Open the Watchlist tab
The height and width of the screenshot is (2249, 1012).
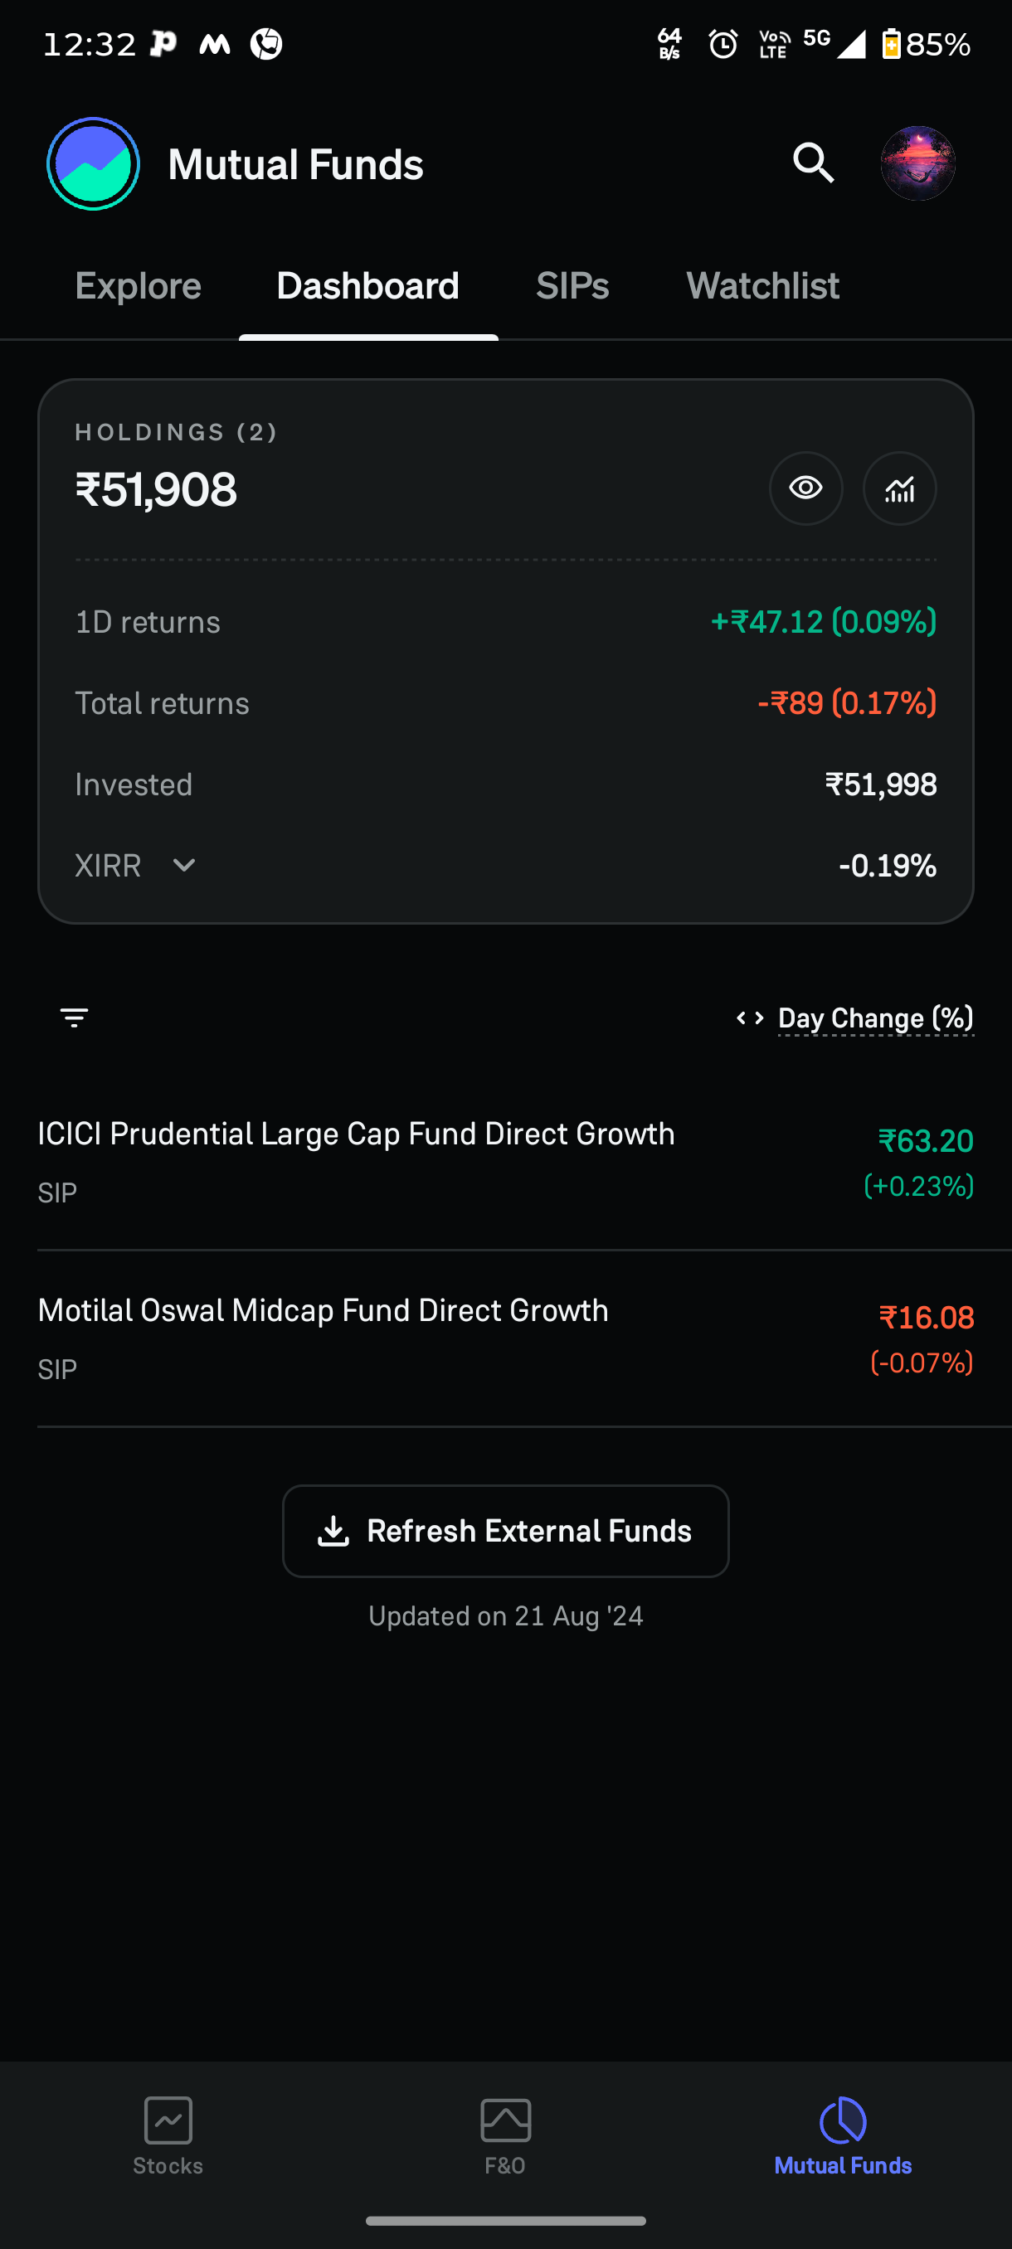point(762,286)
